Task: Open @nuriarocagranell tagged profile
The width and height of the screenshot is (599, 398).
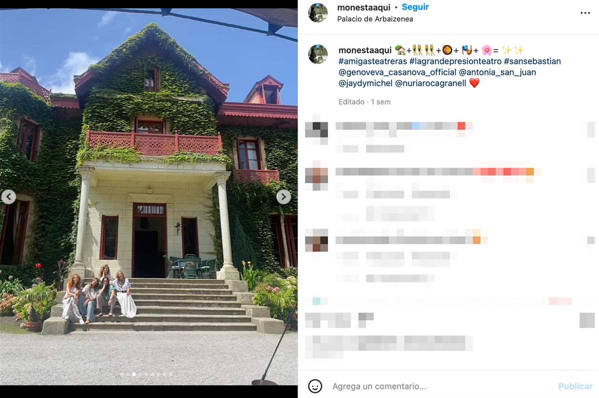Action: (430, 83)
